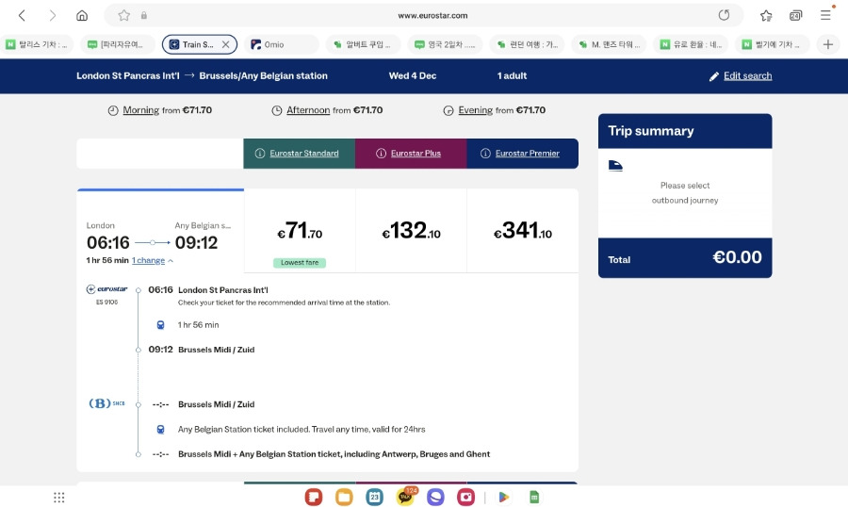Viewport: 848px width, 507px height.
Task: Switch to the Omio tab
Action: coord(281,44)
